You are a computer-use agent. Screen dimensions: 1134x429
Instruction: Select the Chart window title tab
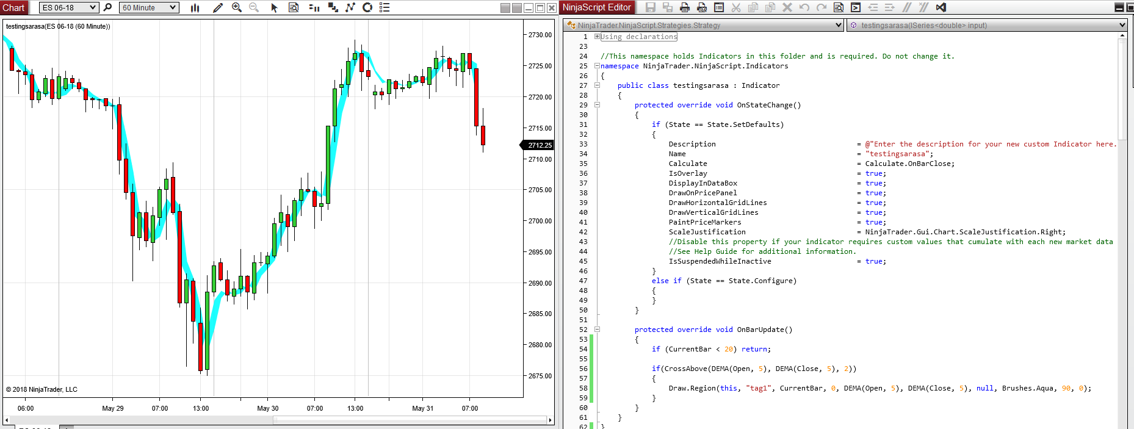13,7
